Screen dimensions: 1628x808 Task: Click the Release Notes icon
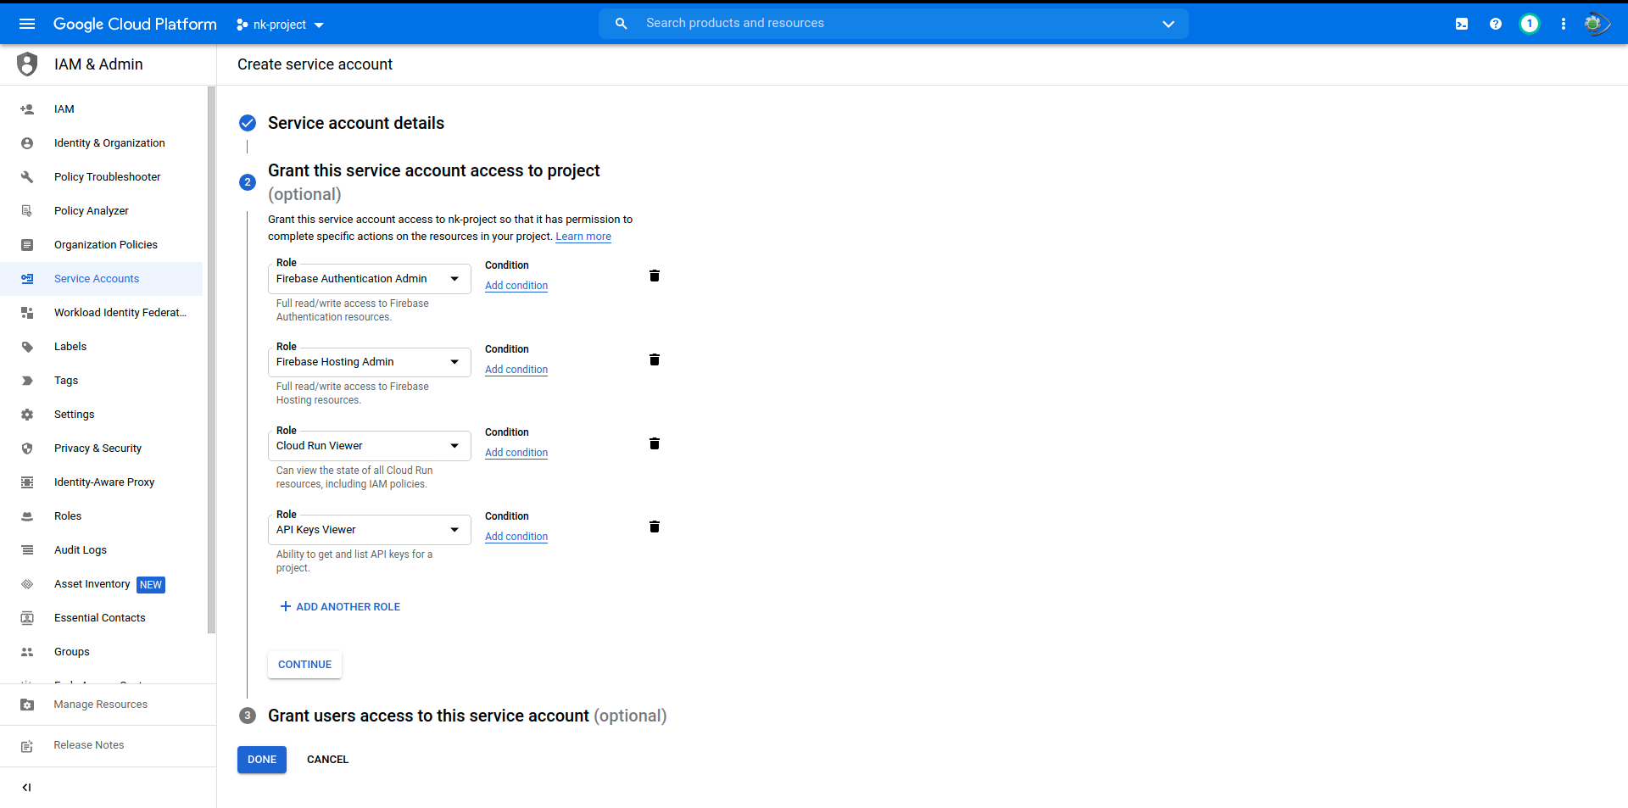coord(27,746)
